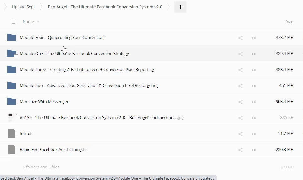The width and height of the screenshot is (303, 180).
Task: Open the #4130 Ultimate Facebook Conversion jpg
Action: point(102,117)
